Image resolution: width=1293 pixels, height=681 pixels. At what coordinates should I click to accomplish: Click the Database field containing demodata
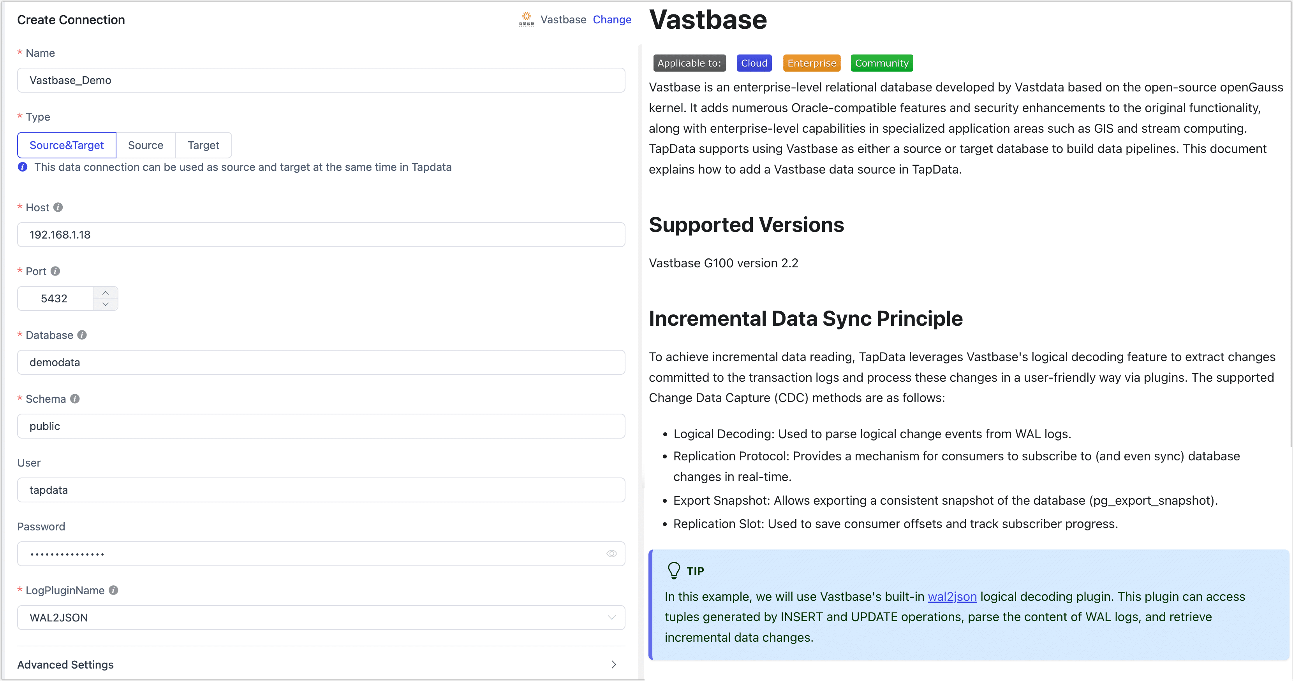[x=321, y=362]
